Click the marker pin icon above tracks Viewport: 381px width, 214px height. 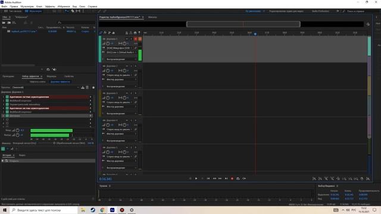[139, 33]
